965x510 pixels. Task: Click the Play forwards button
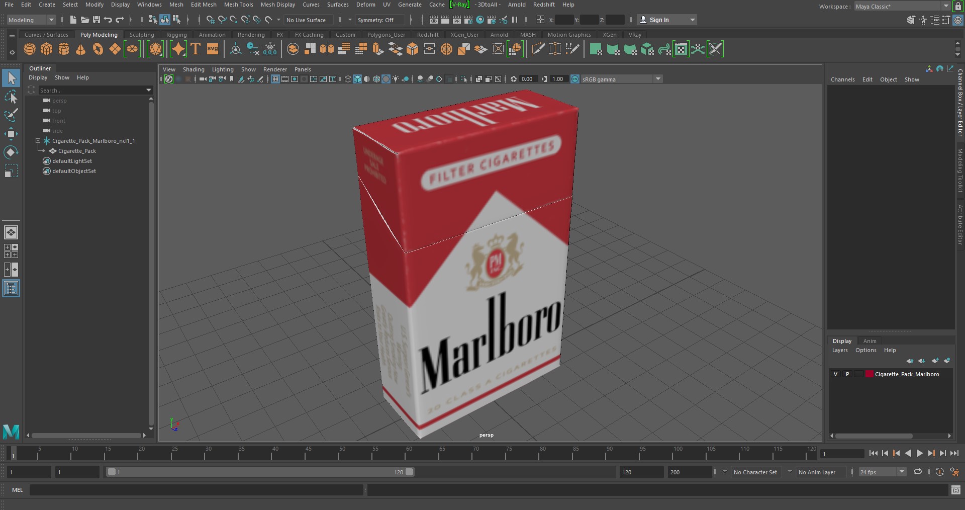coord(919,453)
